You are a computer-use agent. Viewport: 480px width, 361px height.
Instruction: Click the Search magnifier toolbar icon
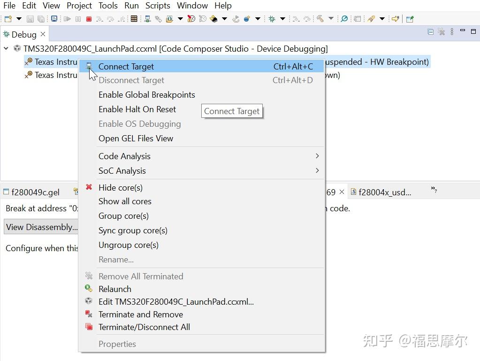pyautogui.click(x=343, y=19)
